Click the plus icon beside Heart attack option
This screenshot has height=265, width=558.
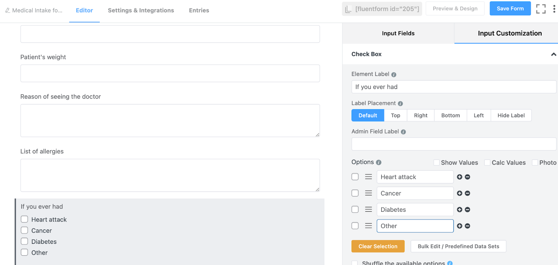click(459, 177)
